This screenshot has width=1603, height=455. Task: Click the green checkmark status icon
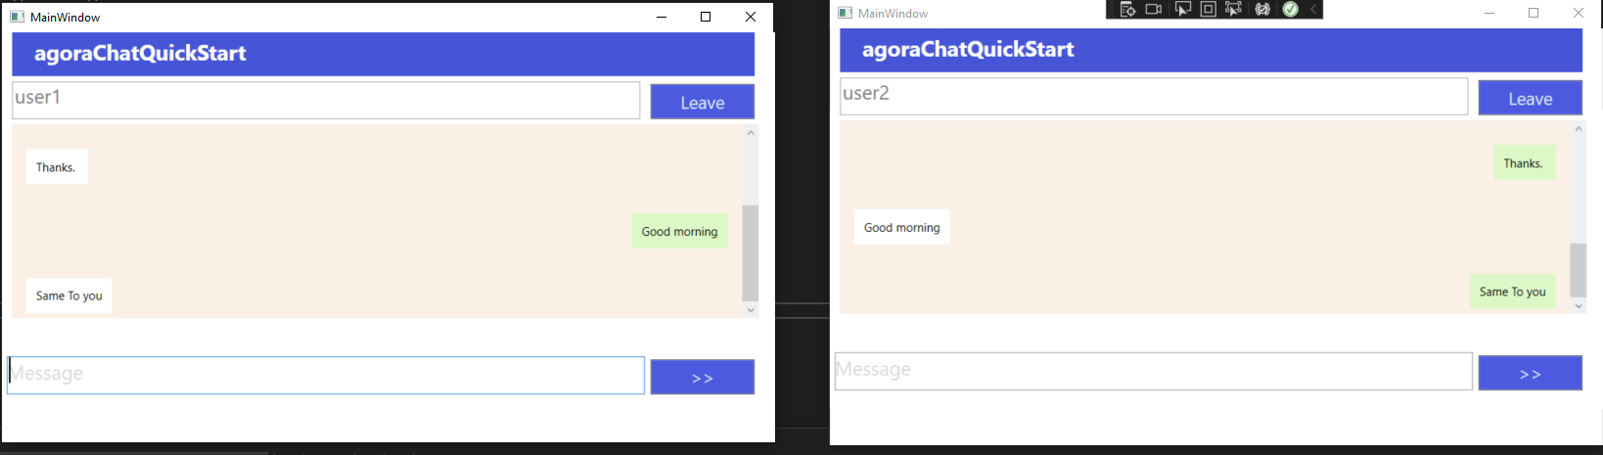click(1290, 10)
